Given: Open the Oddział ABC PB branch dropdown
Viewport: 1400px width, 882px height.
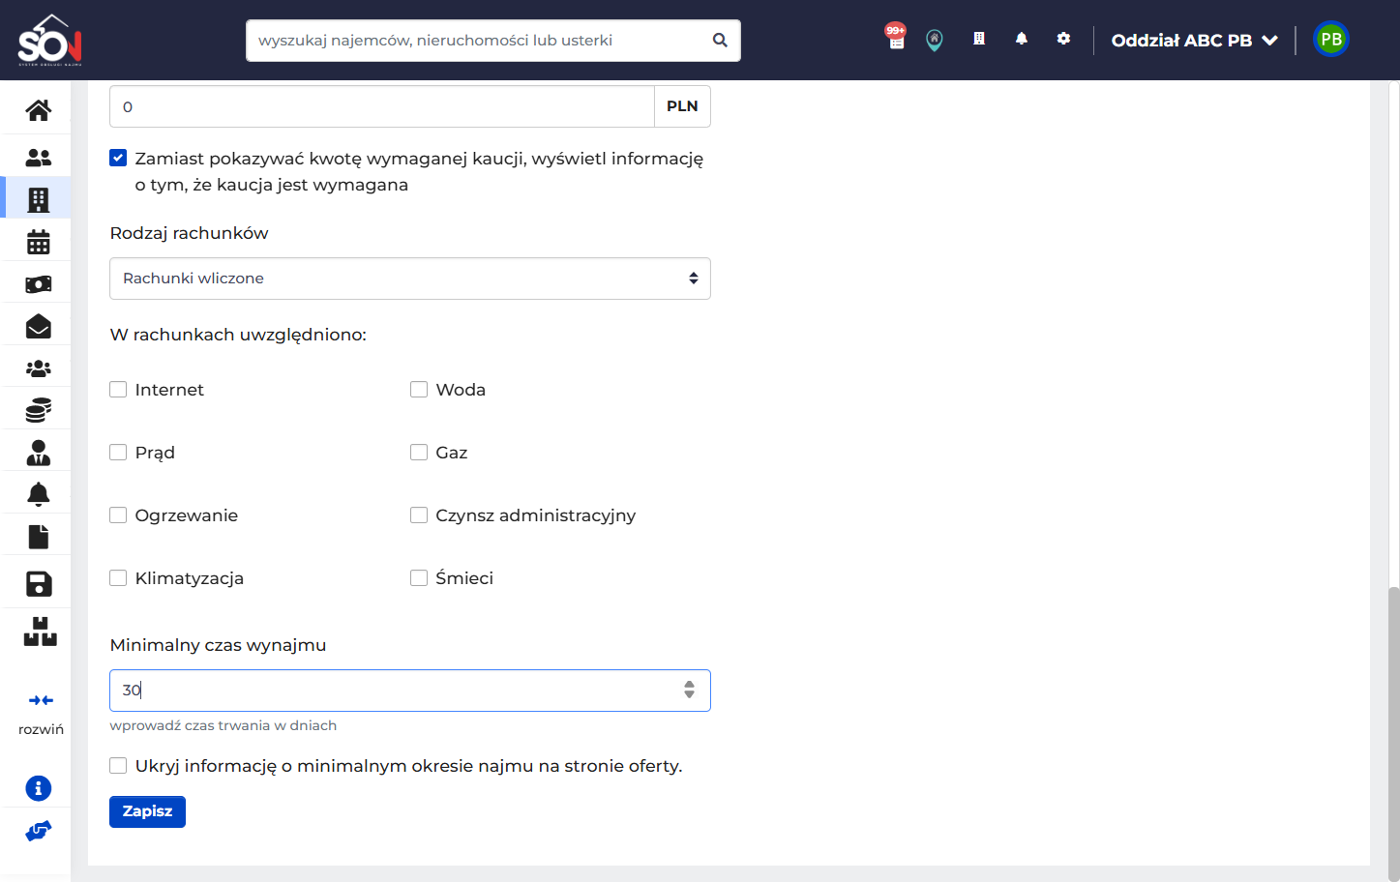Looking at the screenshot, I should click(x=1194, y=41).
